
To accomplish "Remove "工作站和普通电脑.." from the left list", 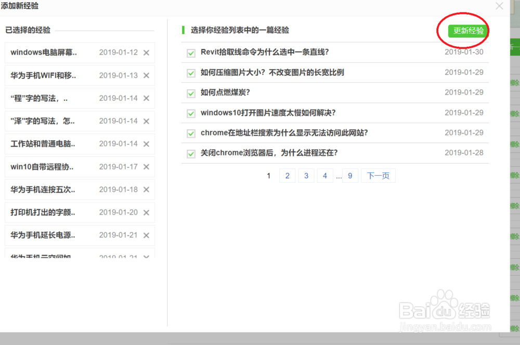I will 147,144.
